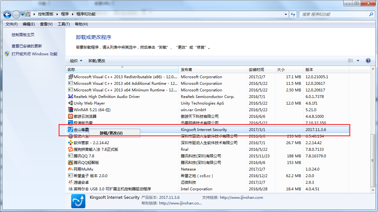Click Netease publisher cell
378x212 pixels.
click(188, 169)
